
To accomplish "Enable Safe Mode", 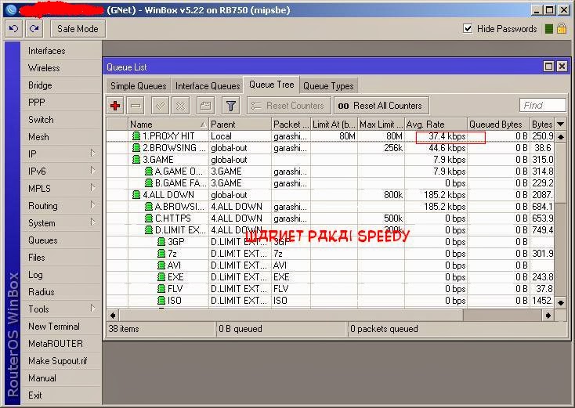I will (78, 29).
